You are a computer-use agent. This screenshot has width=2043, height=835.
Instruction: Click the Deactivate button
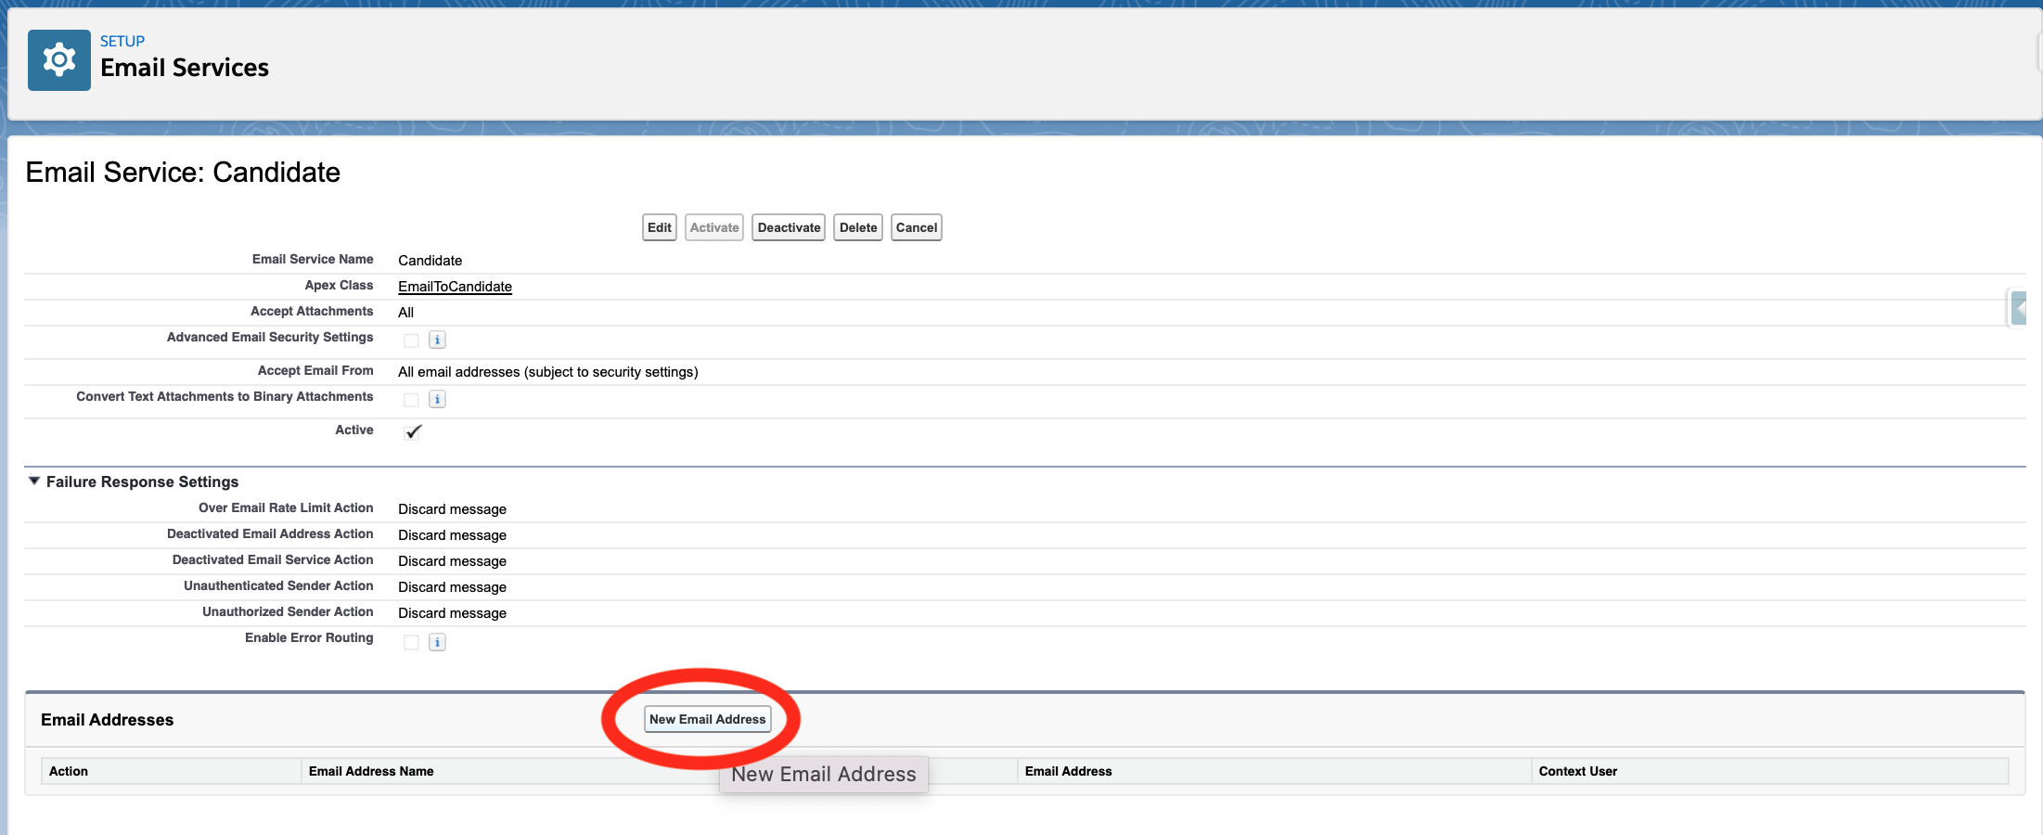point(789,227)
